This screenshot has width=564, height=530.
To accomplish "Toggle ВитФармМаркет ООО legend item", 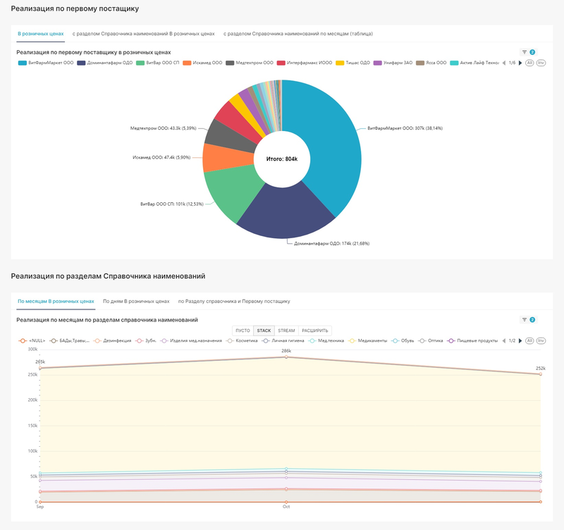I will pos(46,63).
